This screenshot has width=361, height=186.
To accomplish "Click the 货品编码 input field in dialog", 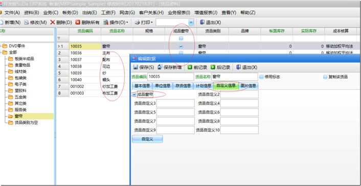I will [x=170, y=77].
